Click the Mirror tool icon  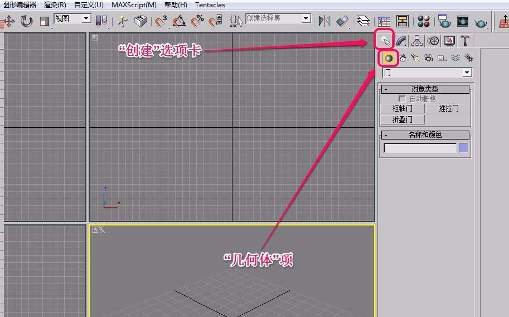pyautogui.click(x=324, y=21)
